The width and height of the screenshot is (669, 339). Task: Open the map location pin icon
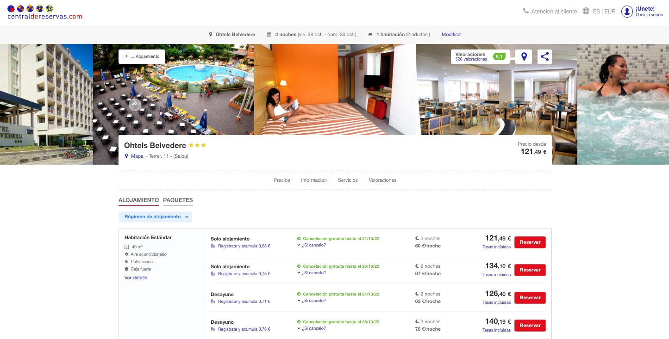point(524,56)
